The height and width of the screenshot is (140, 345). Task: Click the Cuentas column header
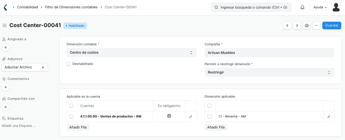click(x=115, y=106)
